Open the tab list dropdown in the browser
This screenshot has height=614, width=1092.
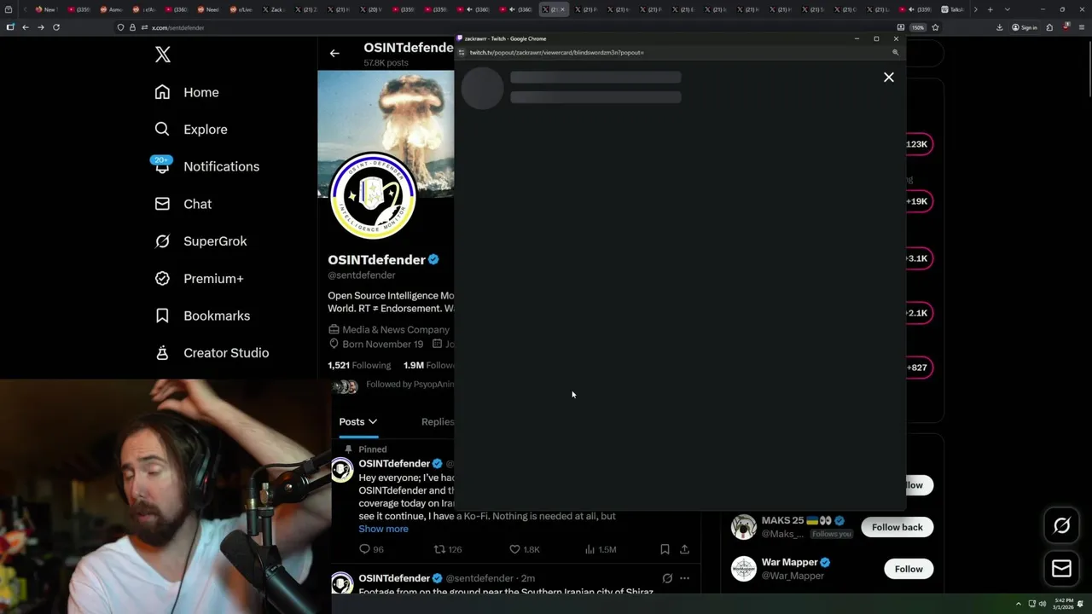click(1007, 9)
